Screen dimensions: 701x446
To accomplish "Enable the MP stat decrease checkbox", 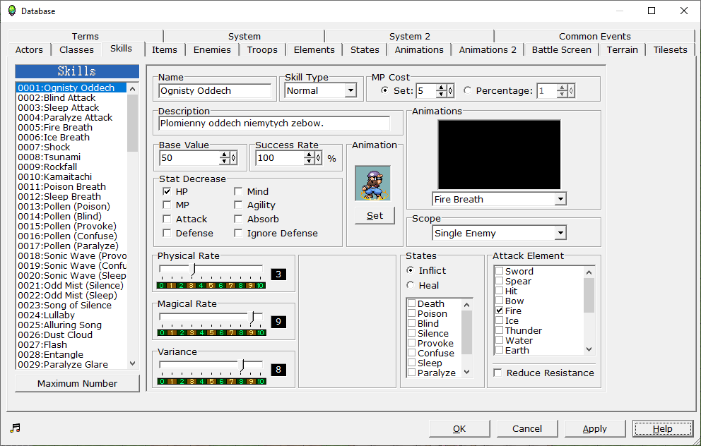I will [167, 205].
